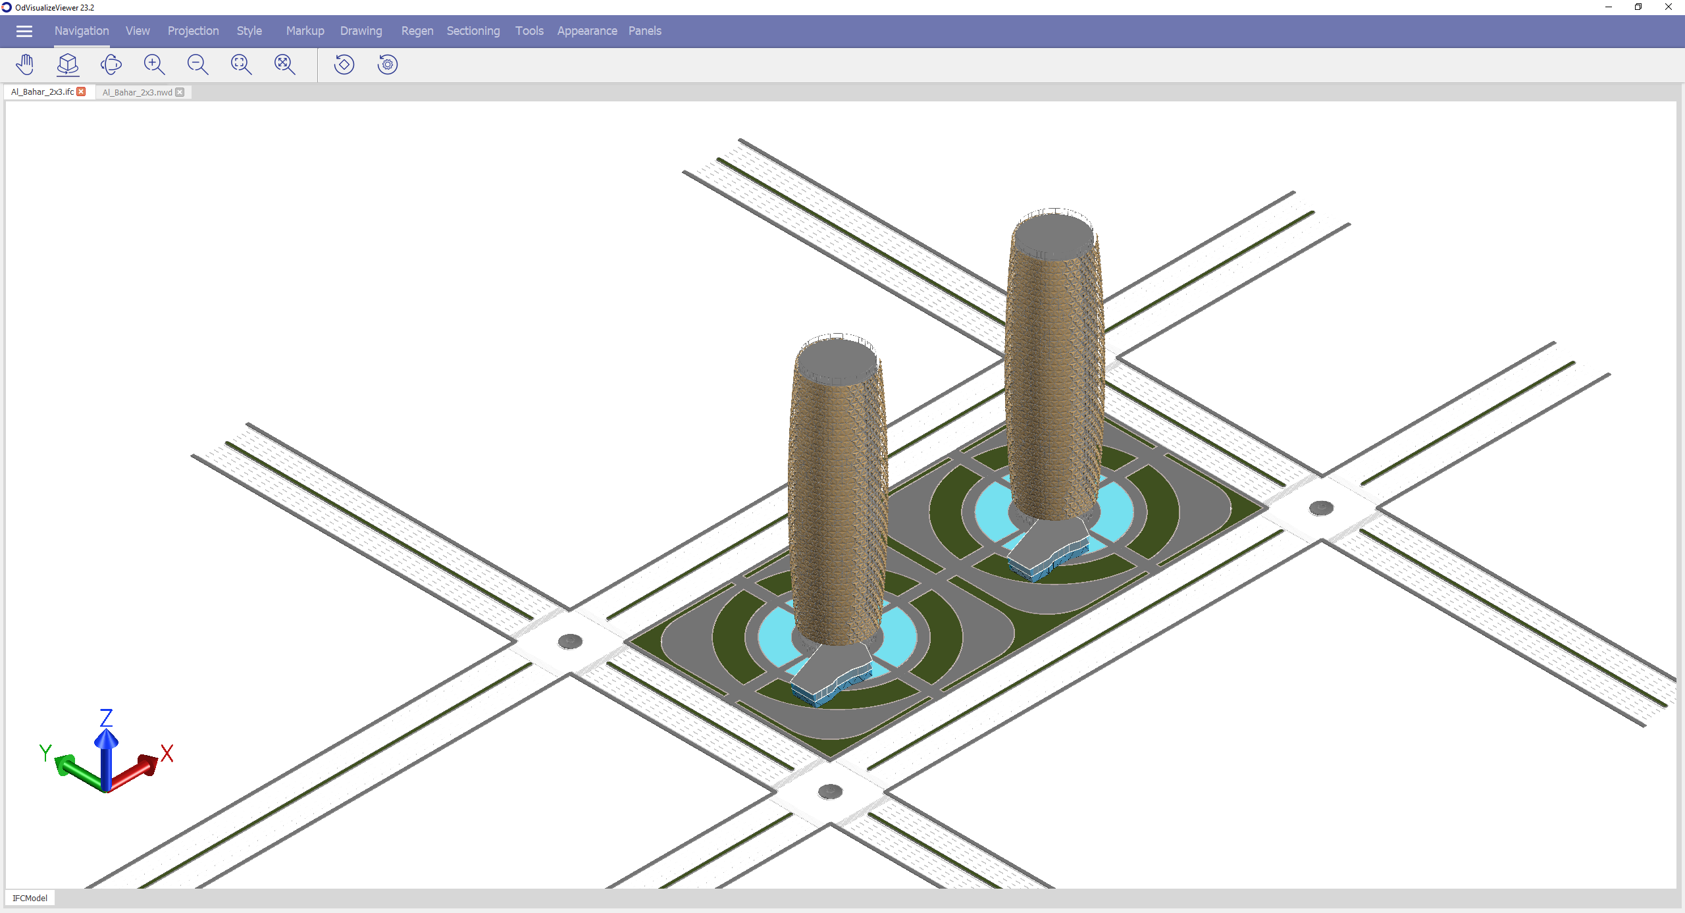This screenshot has width=1685, height=913.
Task: Open the Panels menu
Action: (x=644, y=31)
